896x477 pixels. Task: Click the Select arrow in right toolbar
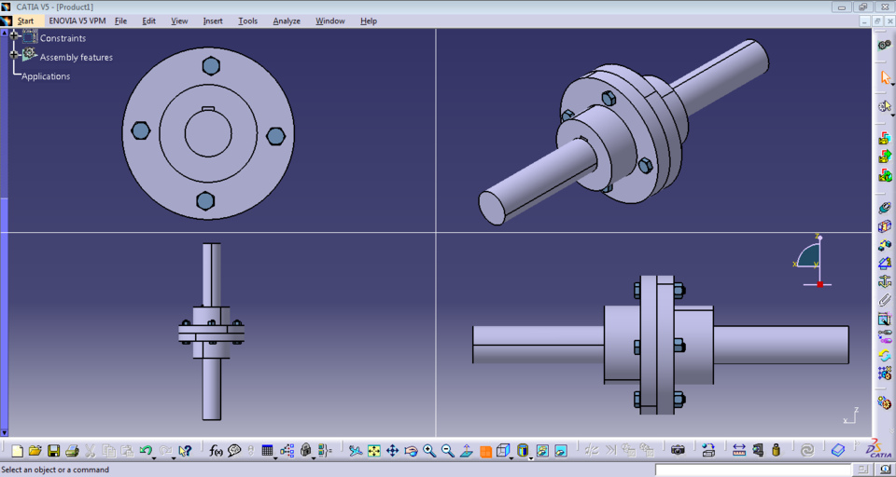pos(885,77)
